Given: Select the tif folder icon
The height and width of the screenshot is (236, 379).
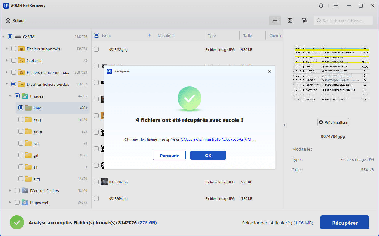Looking at the screenshot, I should click(28, 167).
